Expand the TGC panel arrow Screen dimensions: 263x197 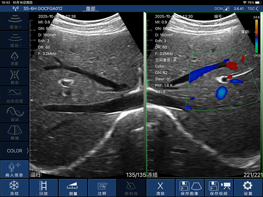pyautogui.click(x=253, y=9)
